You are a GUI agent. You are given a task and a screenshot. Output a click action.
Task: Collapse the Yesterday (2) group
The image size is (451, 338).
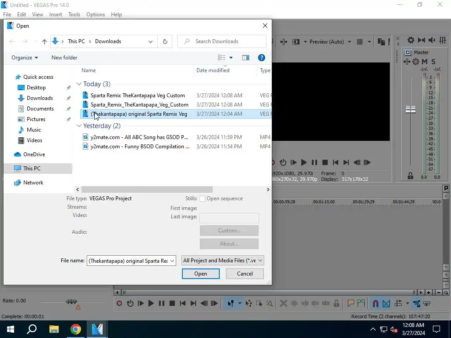point(79,125)
